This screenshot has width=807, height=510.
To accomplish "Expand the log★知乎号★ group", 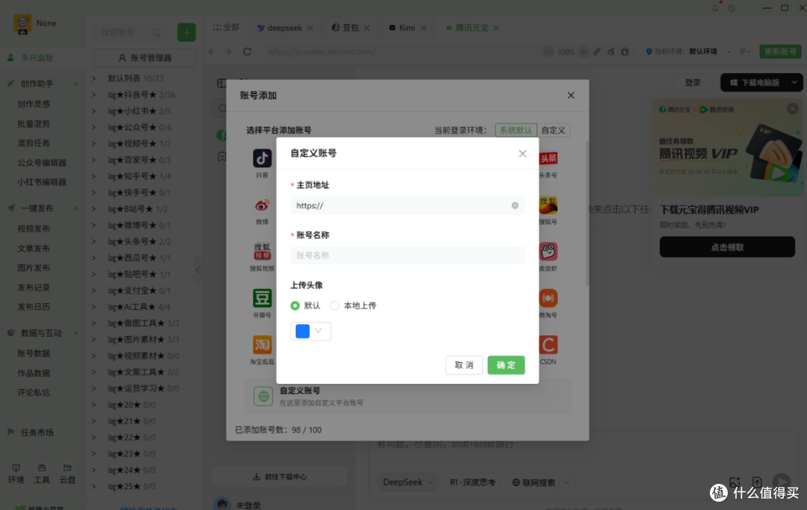I will (94, 176).
